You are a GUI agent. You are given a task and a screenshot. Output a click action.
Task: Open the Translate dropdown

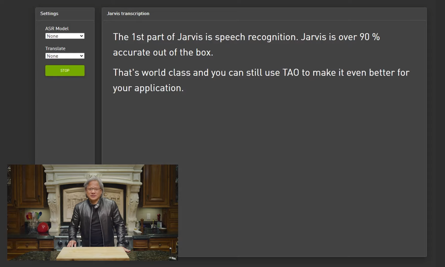point(65,56)
